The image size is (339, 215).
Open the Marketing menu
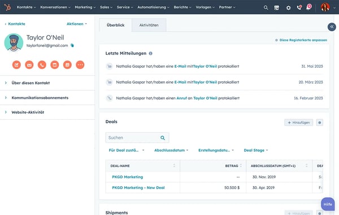[x=85, y=7]
